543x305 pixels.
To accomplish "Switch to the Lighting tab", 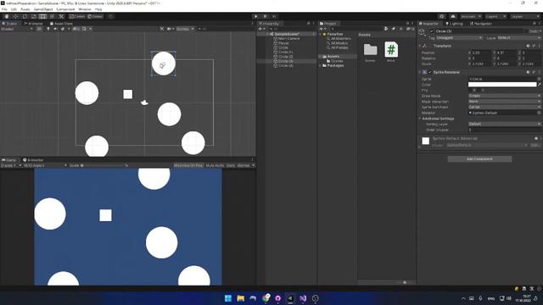I will (x=454, y=24).
